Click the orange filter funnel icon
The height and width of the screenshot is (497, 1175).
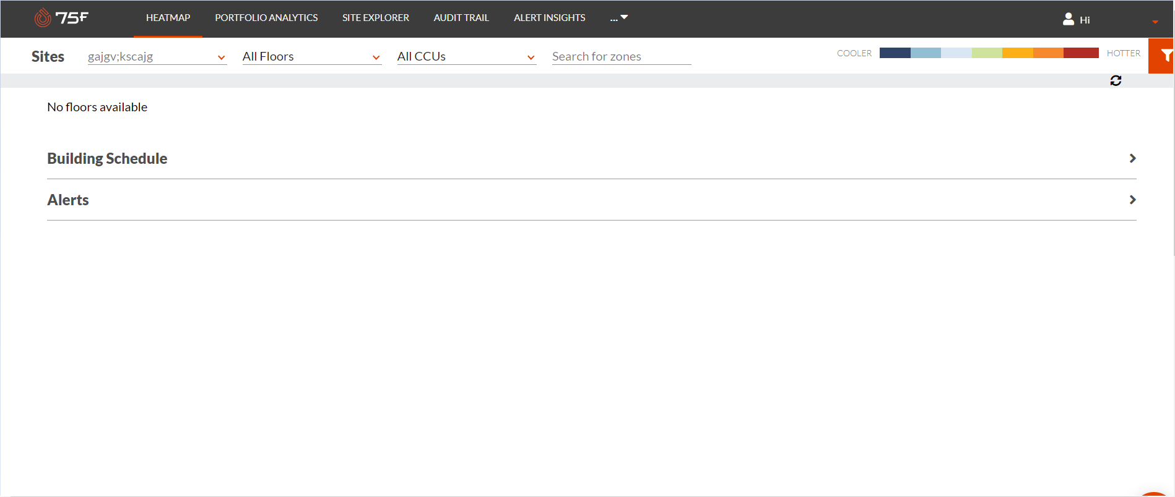tap(1166, 56)
